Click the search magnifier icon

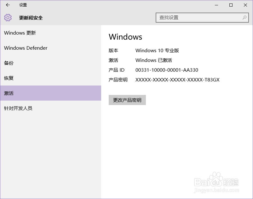click(x=244, y=18)
